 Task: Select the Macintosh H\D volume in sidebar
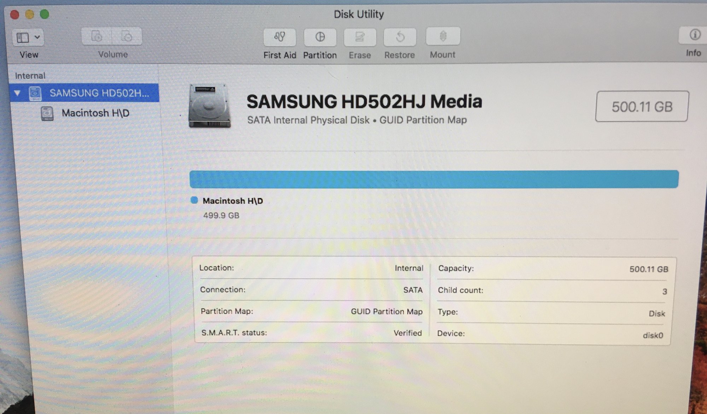tap(95, 113)
